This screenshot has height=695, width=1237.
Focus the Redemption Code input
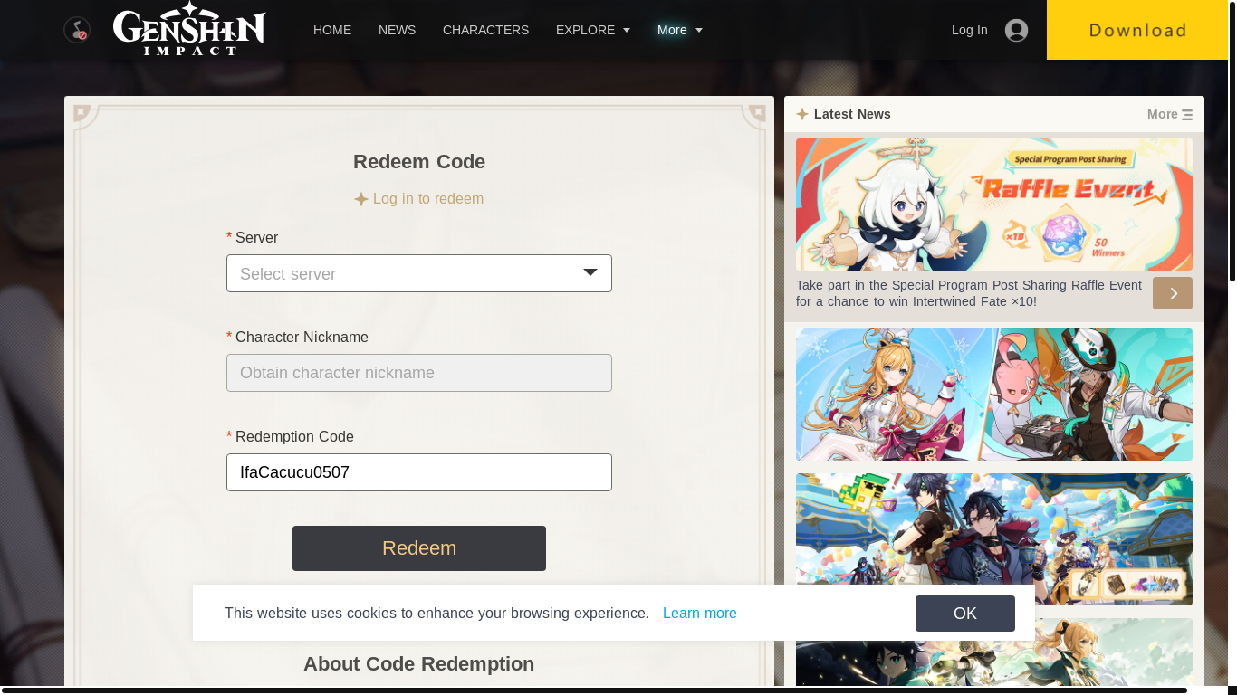click(x=419, y=472)
